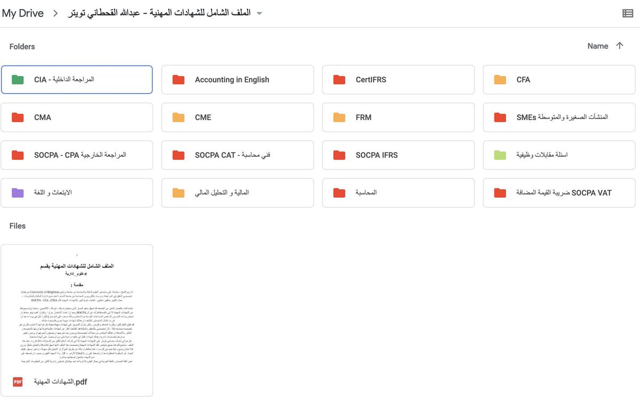This screenshot has height=399, width=640.
Task: Select المحاسبة folder name
Action: point(366,192)
